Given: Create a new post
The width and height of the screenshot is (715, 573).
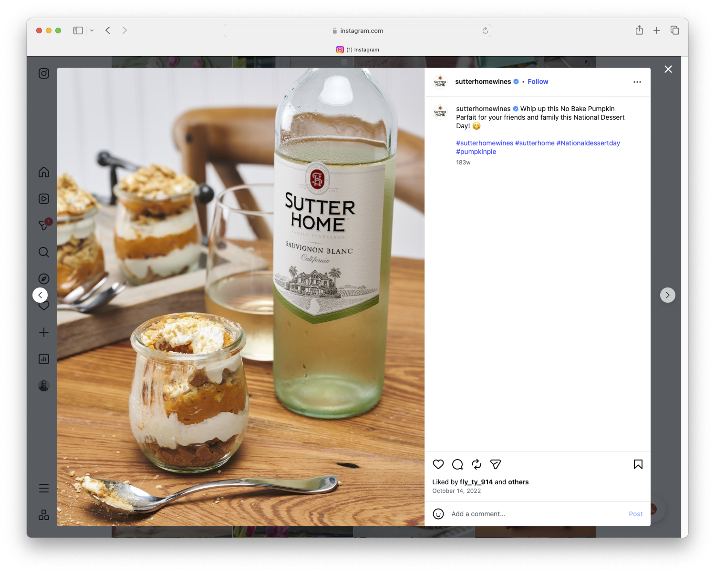Looking at the screenshot, I should (x=43, y=332).
